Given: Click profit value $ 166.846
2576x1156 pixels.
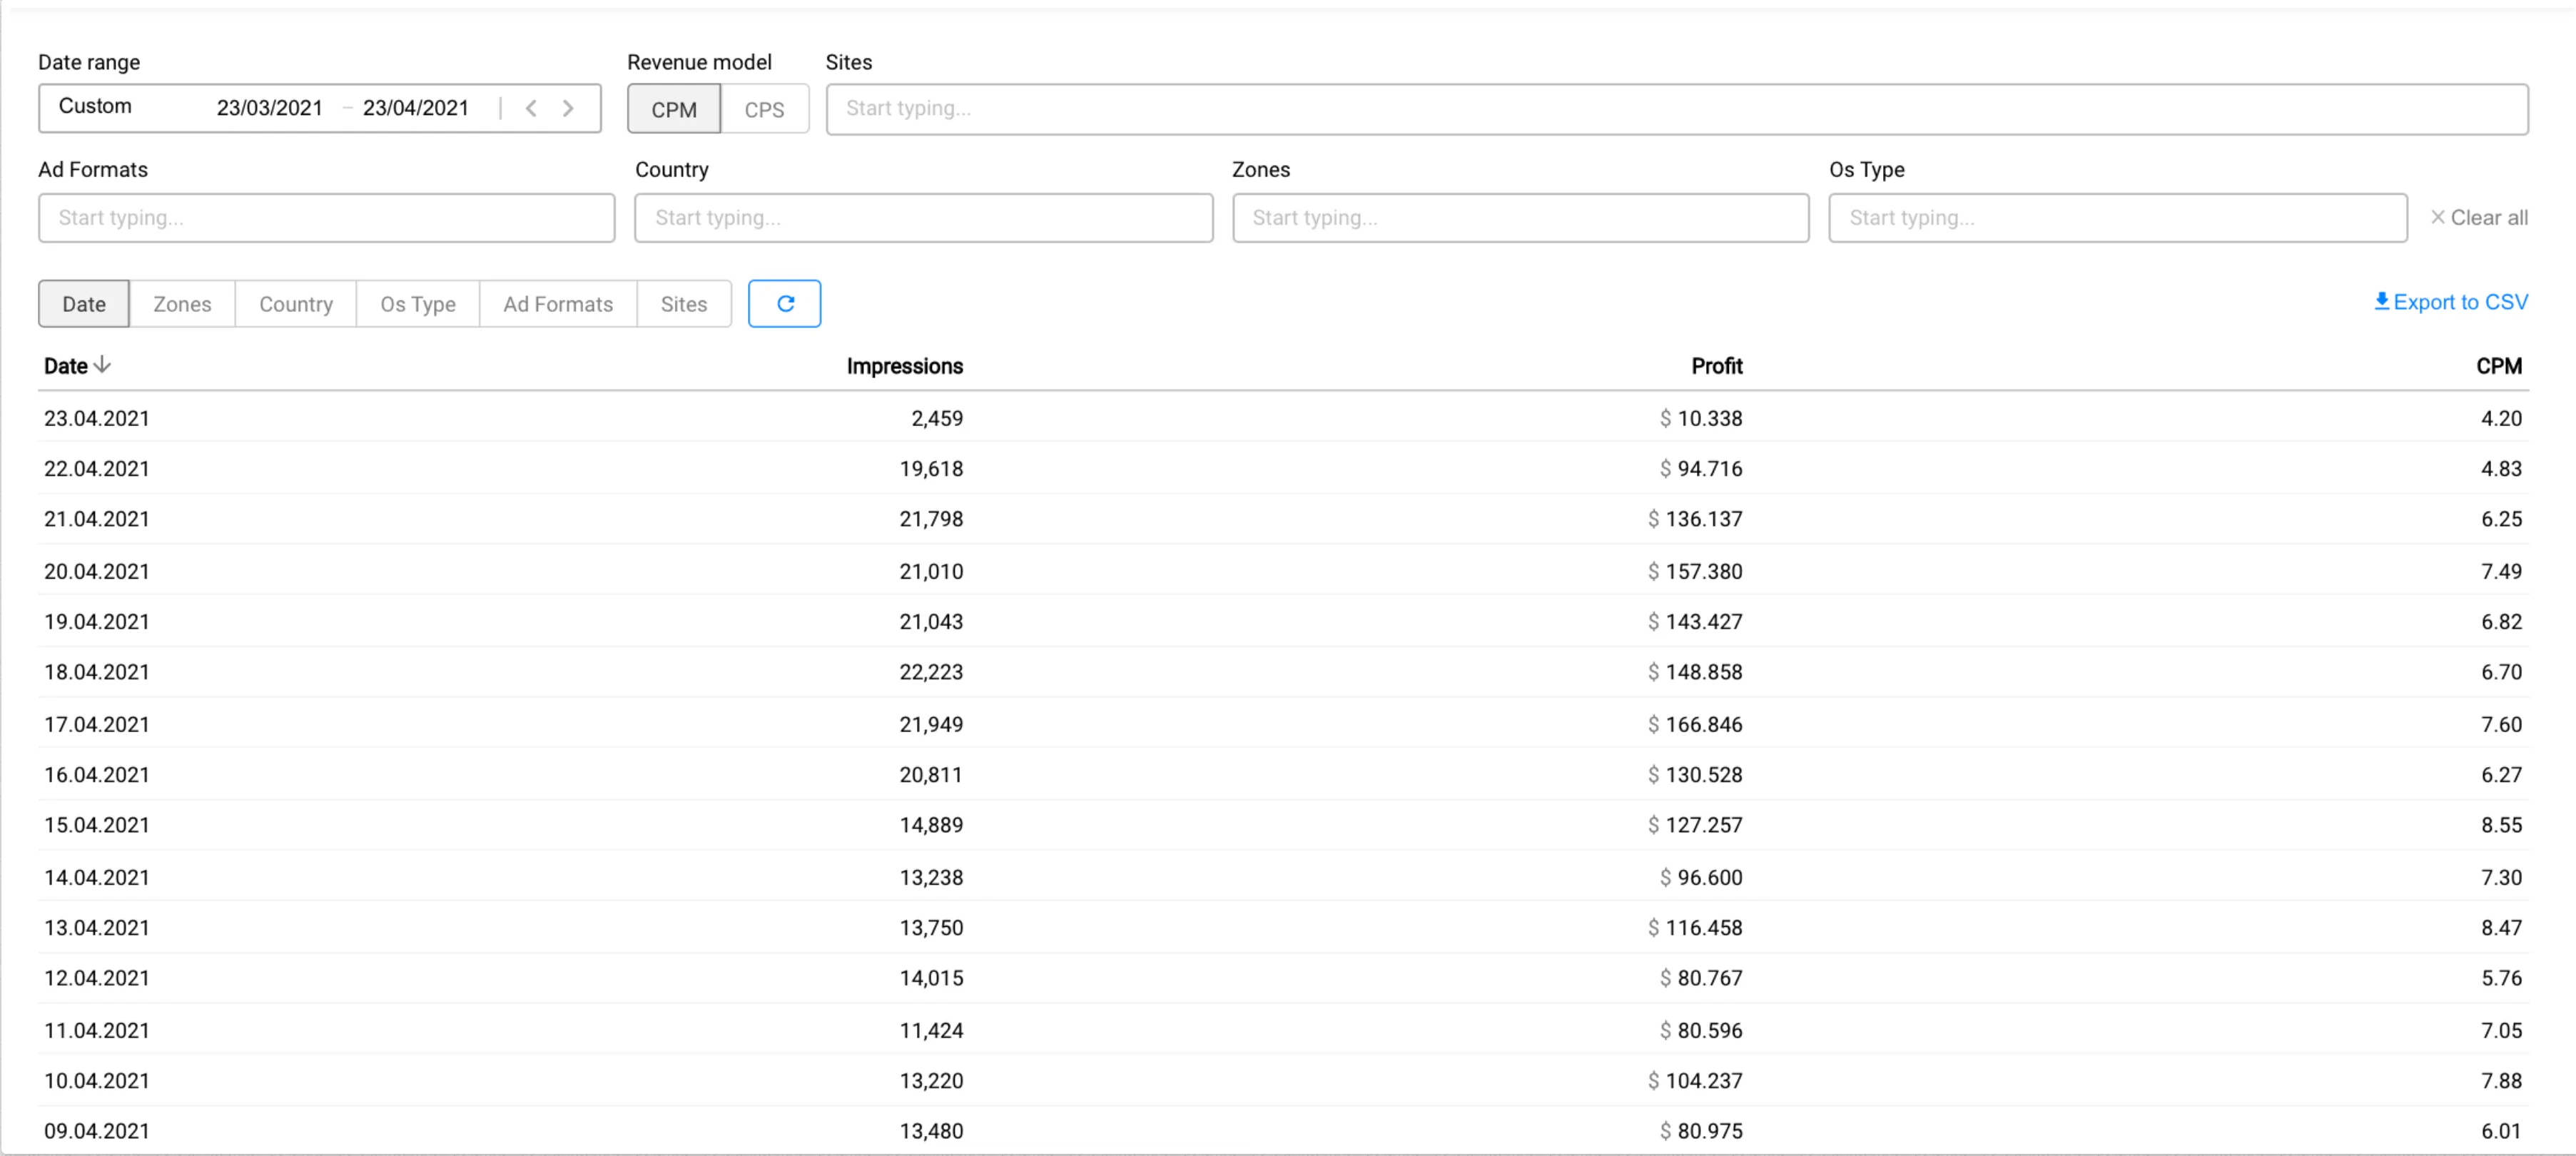Looking at the screenshot, I should point(1695,724).
